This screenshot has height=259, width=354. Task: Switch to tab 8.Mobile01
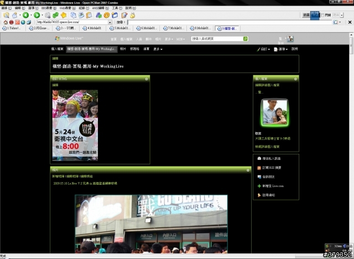click(200, 28)
